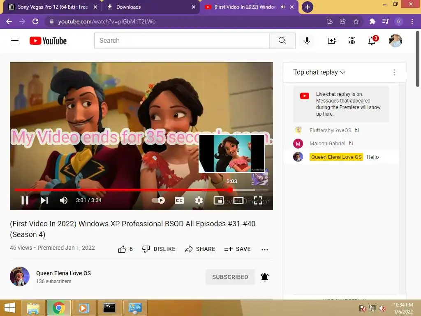Select the First Video In 2022 tab
The width and height of the screenshot is (421, 316).
245,7
